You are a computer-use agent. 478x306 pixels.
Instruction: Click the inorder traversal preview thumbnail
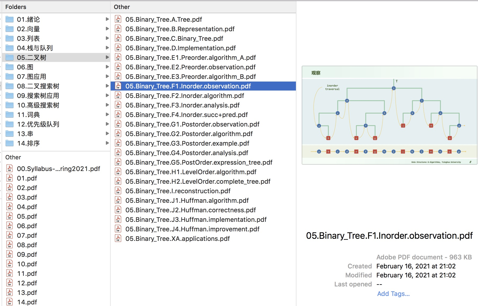389,115
